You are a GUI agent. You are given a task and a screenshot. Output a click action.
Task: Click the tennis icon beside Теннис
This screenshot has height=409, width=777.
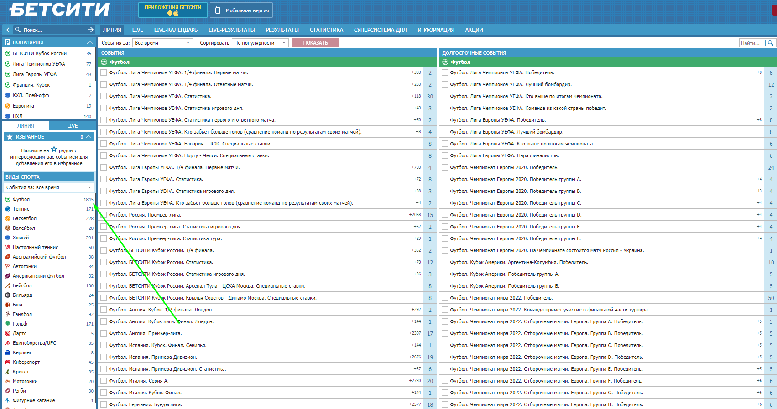tap(8, 209)
